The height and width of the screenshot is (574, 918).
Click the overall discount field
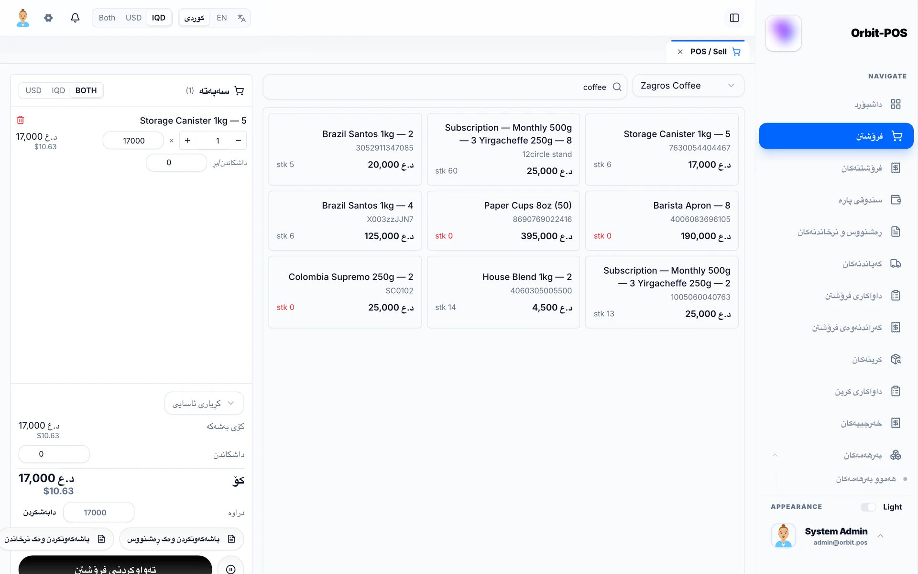point(54,454)
